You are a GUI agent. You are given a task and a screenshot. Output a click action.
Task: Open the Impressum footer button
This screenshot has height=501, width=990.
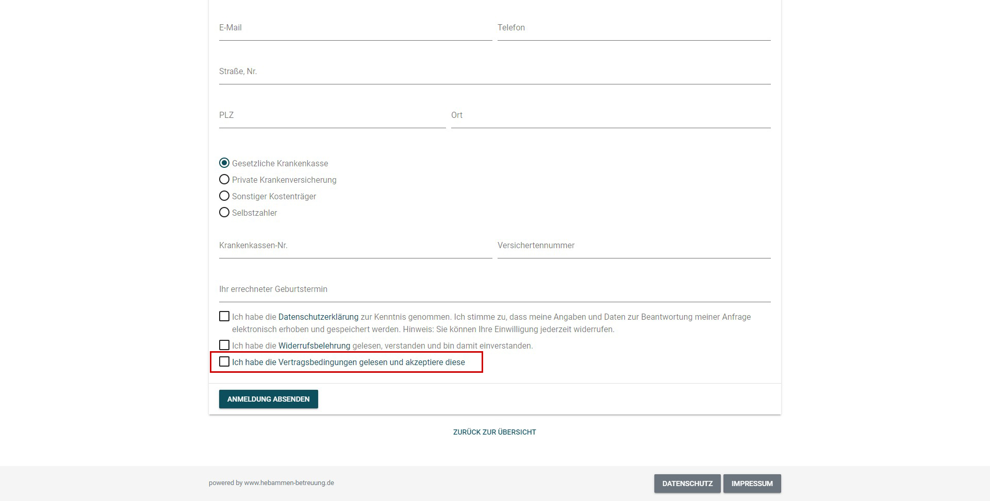coord(752,483)
